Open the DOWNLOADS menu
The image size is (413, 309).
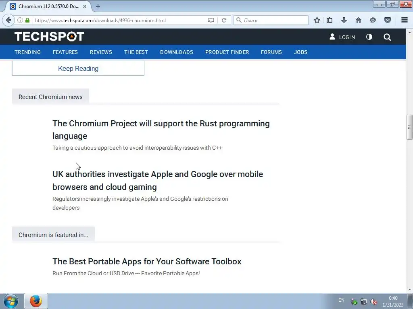click(x=177, y=52)
